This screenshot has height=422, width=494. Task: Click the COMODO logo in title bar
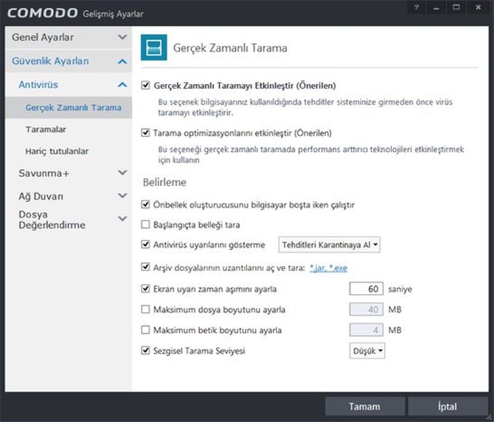click(x=43, y=12)
